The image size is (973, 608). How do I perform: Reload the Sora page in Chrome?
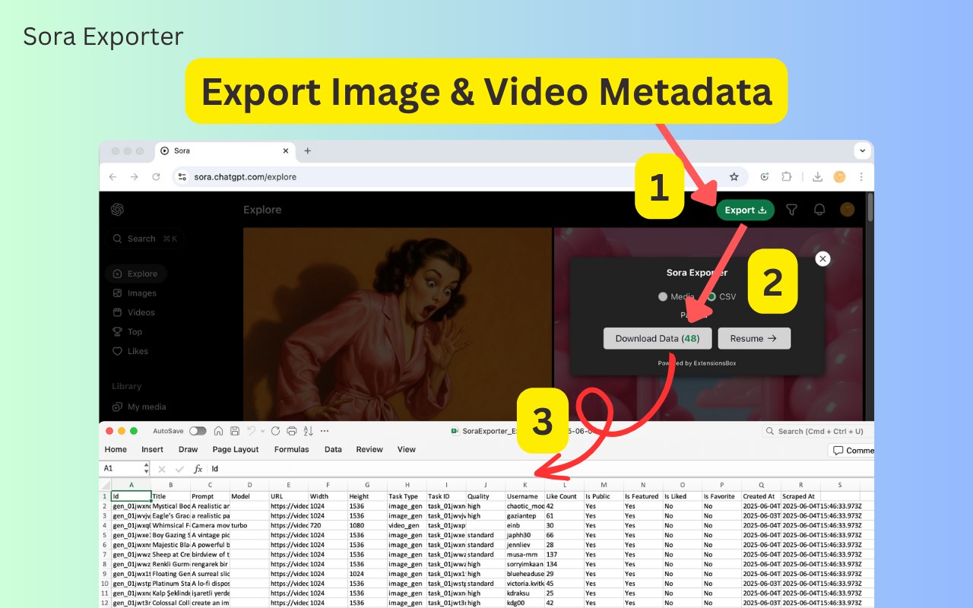click(156, 176)
